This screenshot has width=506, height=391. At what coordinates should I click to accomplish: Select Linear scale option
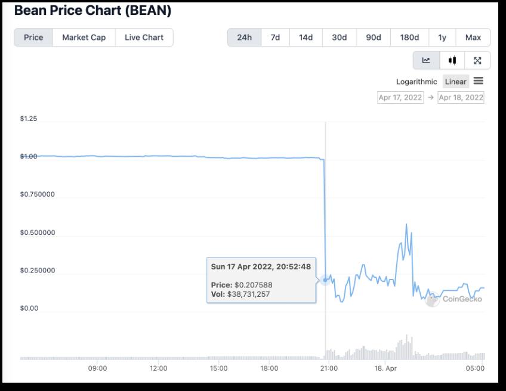[x=455, y=82]
